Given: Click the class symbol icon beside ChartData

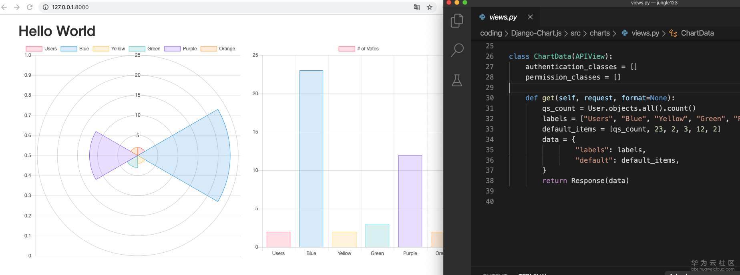Looking at the screenshot, I should click(673, 33).
